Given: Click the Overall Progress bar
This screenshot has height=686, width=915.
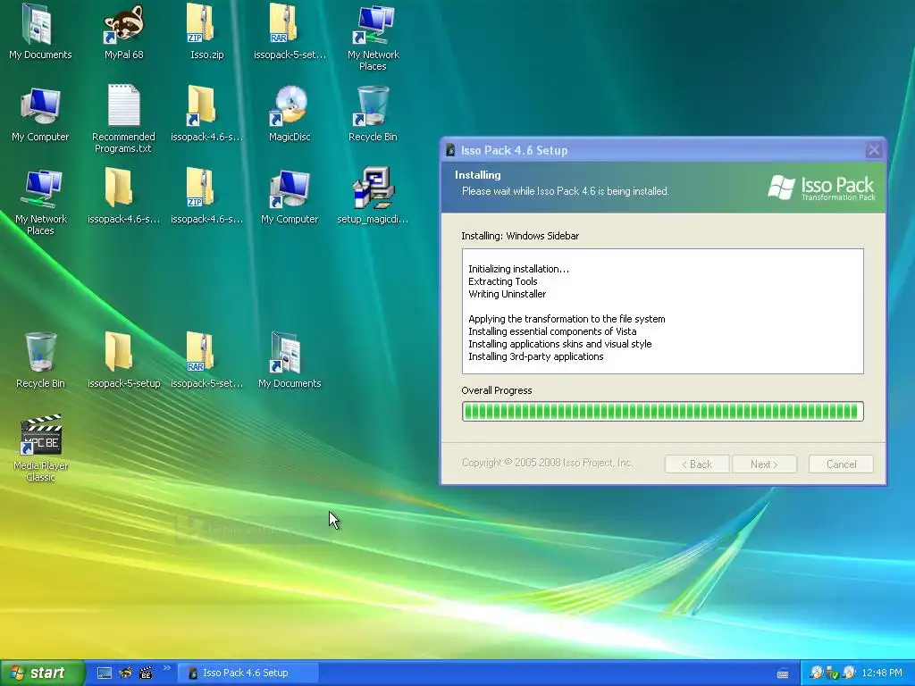Looking at the screenshot, I should (x=662, y=411).
